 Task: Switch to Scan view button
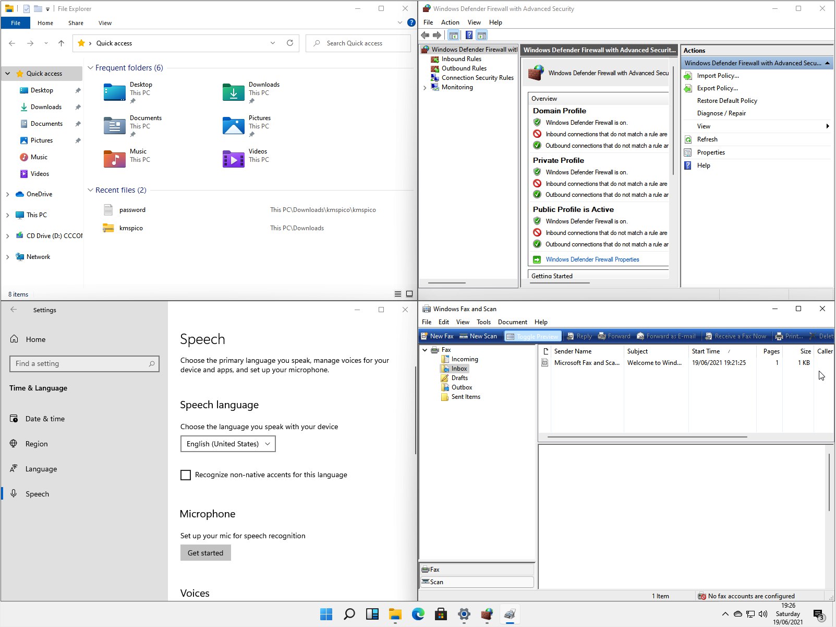coord(477,582)
